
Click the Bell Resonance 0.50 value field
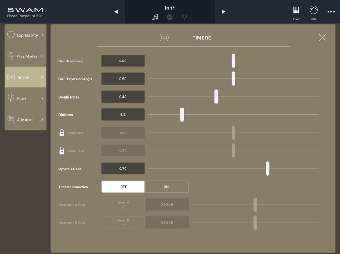pos(123,61)
